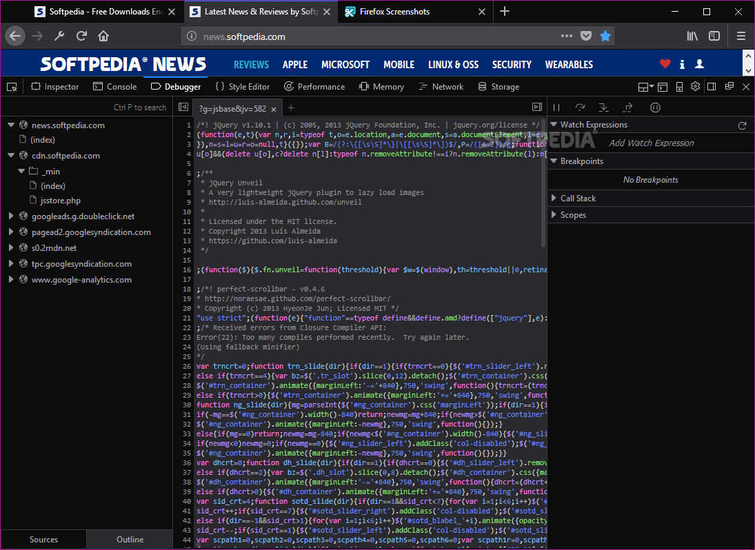Viewport: 755px width, 550px height.
Task: Click the debugger Step Out button
Action: tap(627, 108)
